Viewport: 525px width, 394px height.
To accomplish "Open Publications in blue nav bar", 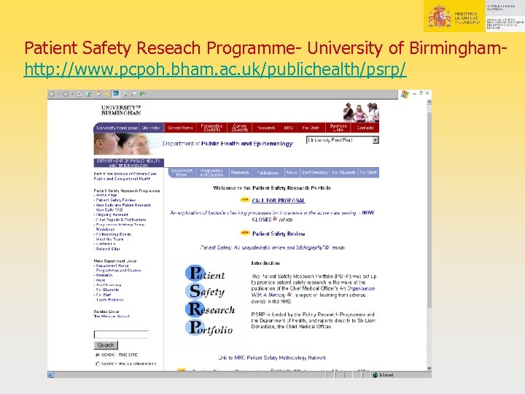I will pyautogui.click(x=268, y=173).
